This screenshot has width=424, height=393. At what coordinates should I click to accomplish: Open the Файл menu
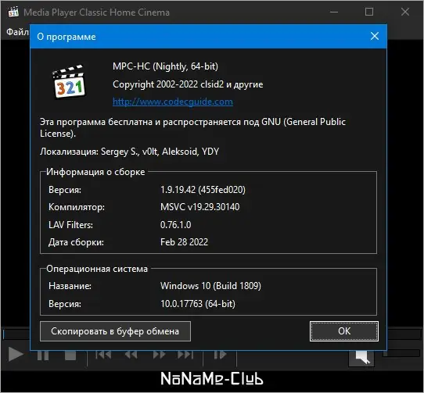16,32
